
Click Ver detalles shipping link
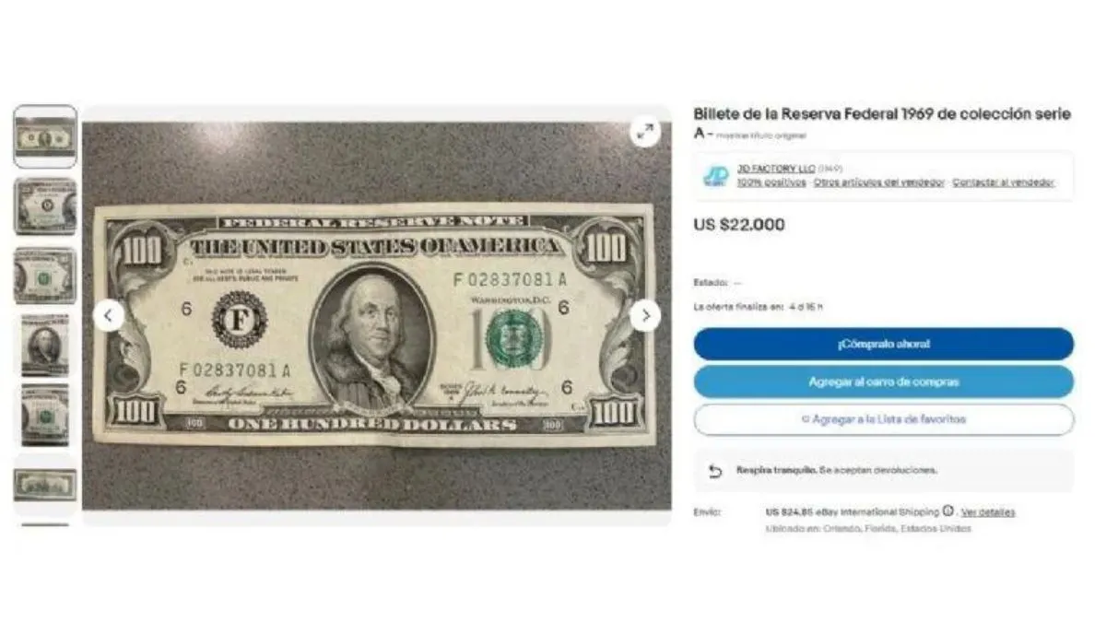click(988, 512)
